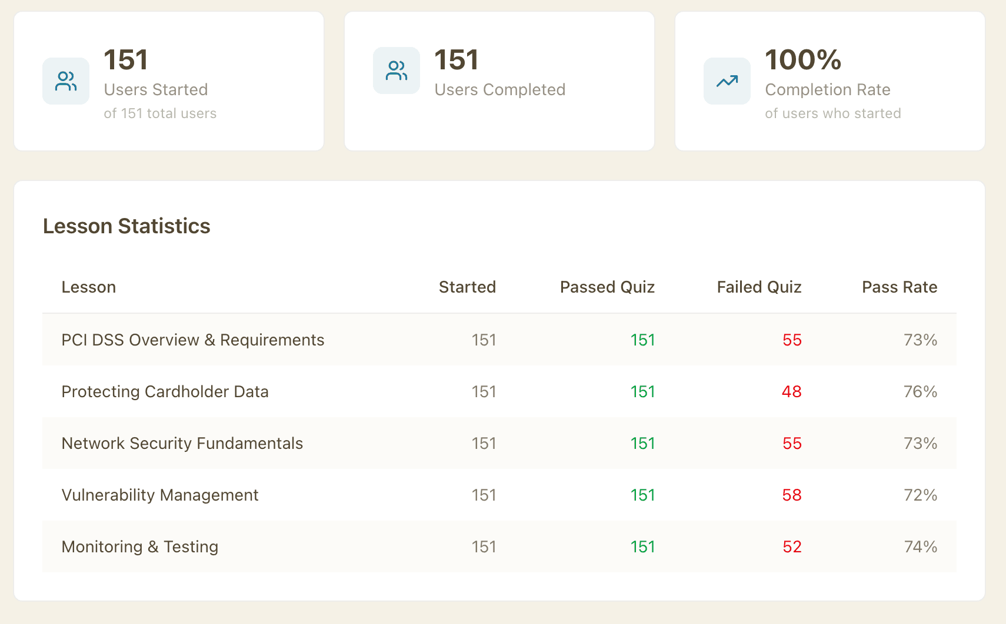Sort by the Started column header
Image resolution: width=1006 pixels, height=624 pixels.
pos(467,287)
